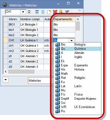Click the book icon beside DepM
This screenshot has height=120, width=110.
coord(58,99)
